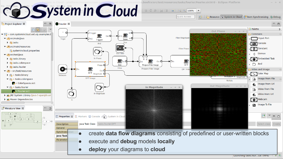Click the Project Explorer vertical scrollbar

point(52,47)
